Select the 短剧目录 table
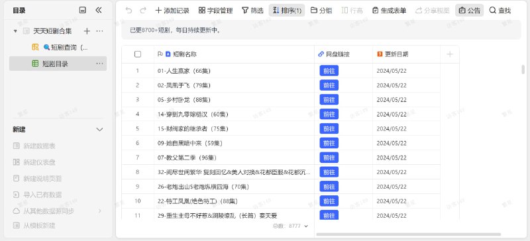 pyautogui.click(x=58, y=64)
